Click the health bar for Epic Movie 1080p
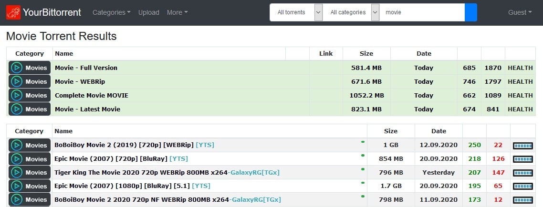Image resolution: width=543 pixels, height=207 pixels. (x=523, y=186)
